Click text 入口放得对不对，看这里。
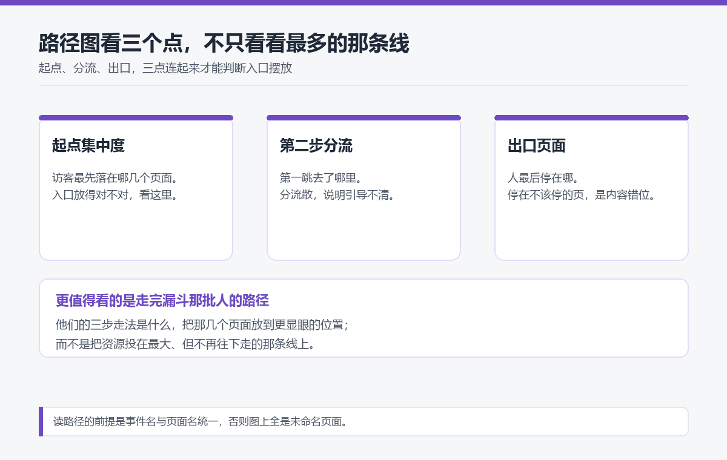The width and height of the screenshot is (727, 460). point(115,195)
